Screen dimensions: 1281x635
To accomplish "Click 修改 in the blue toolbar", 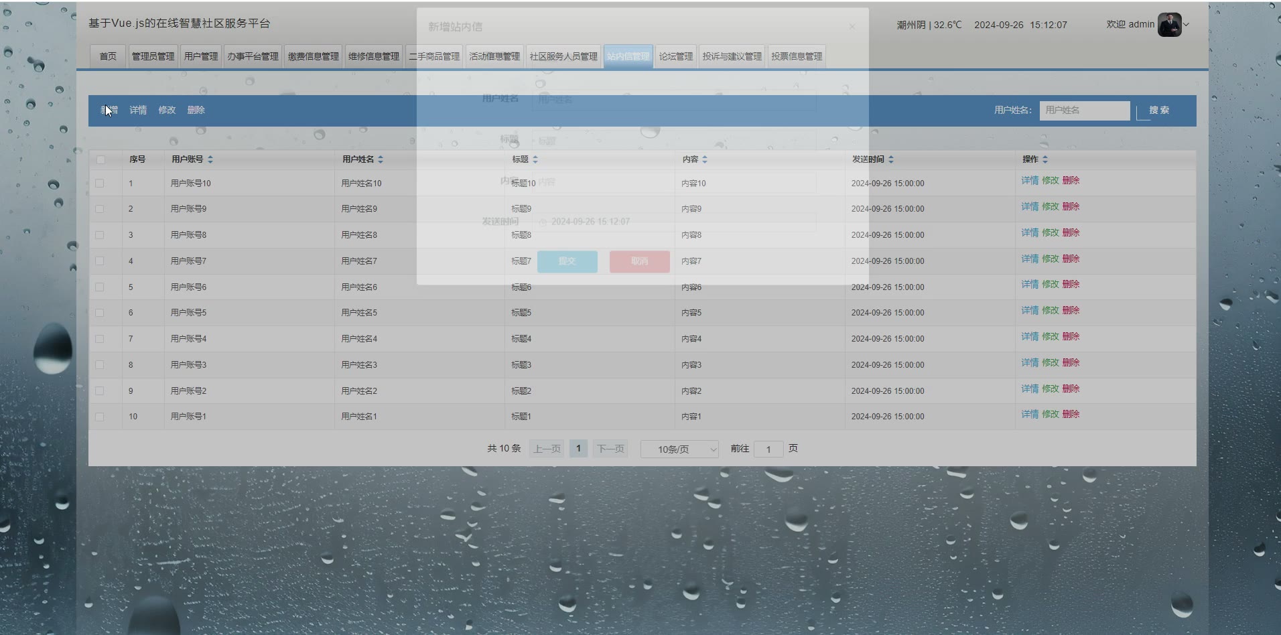I will click(167, 110).
